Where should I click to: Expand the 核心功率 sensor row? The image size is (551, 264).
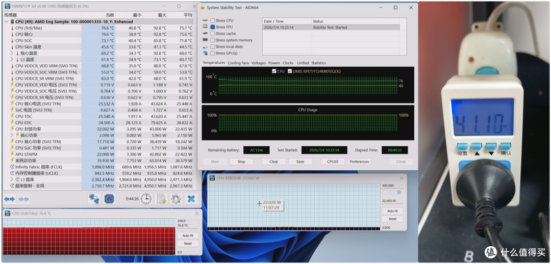pyautogui.click(x=12, y=136)
